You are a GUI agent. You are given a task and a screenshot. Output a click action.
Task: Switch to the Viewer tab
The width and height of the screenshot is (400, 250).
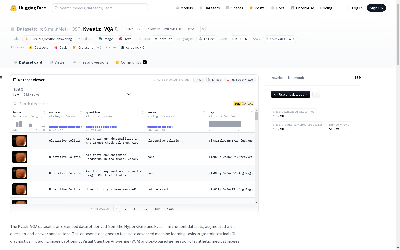pyautogui.click(x=58, y=62)
